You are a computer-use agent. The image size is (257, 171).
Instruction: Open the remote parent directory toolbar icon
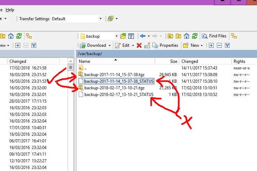170,36
